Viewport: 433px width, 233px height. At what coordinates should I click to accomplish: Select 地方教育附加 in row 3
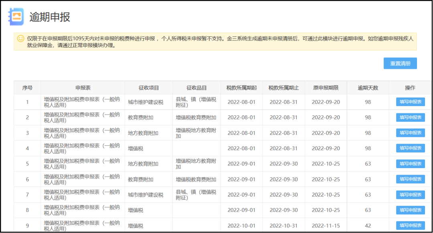click(x=143, y=133)
